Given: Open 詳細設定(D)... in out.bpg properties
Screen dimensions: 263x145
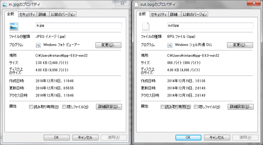Looking at the screenshot, I should [241, 107].
